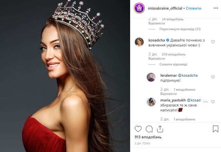Like kosadcha's comment with heart
The height and width of the screenshot is (152, 221).
[213, 42]
